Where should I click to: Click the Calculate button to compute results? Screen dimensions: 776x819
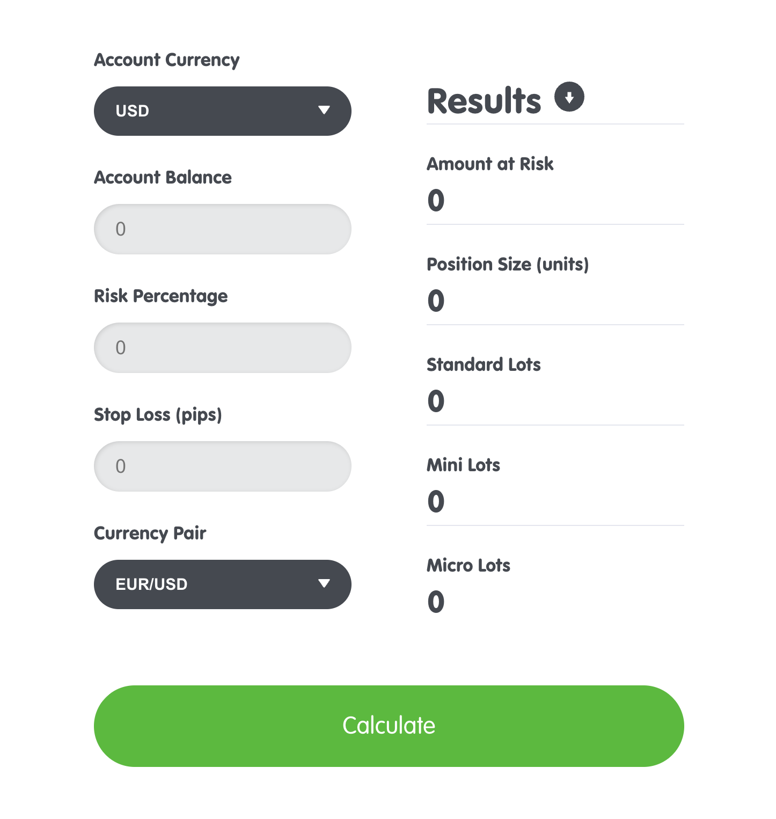tap(388, 725)
